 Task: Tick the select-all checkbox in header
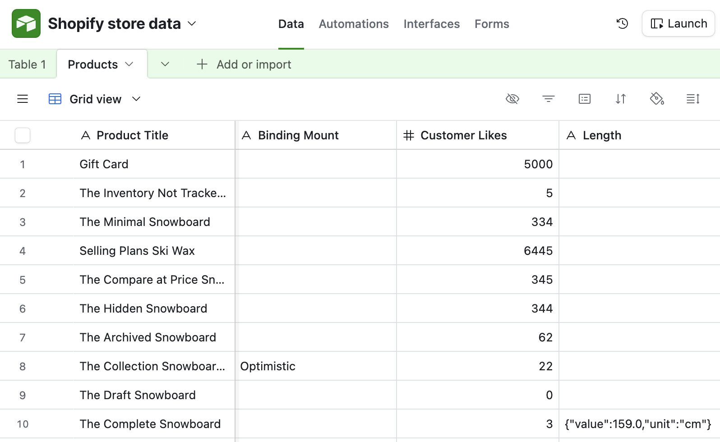click(x=23, y=135)
